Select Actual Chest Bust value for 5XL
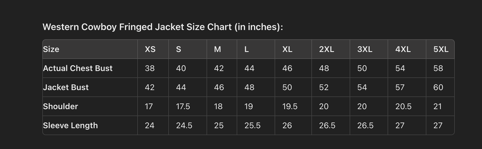482x149 pixels. pos(438,68)
